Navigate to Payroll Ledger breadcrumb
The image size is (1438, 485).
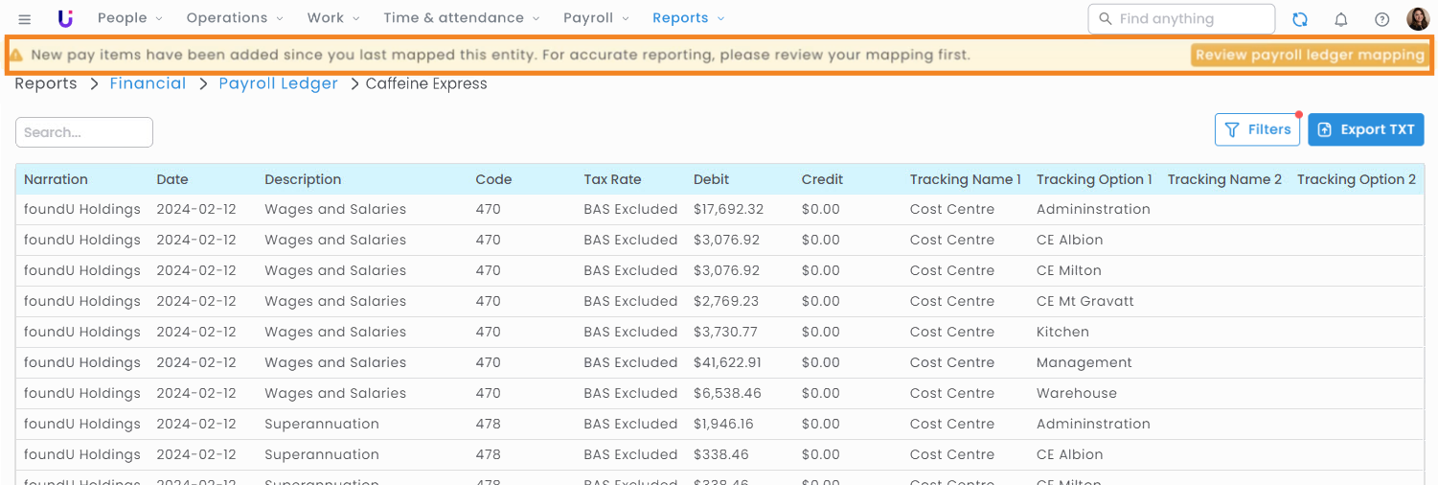tap(278, 83)
